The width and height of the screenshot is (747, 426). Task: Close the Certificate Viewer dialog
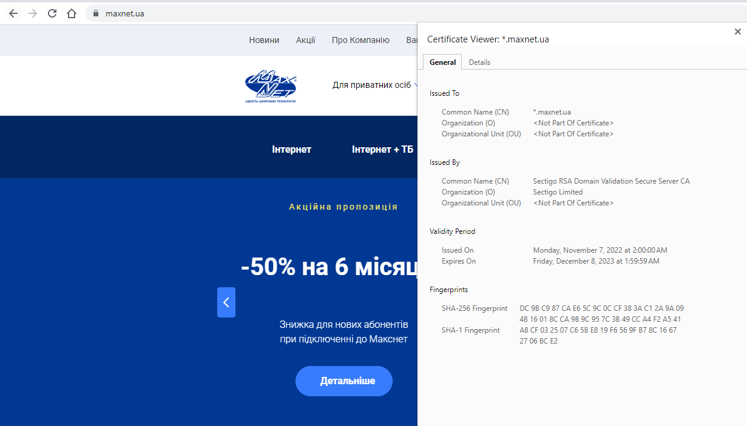coord(738,32)
